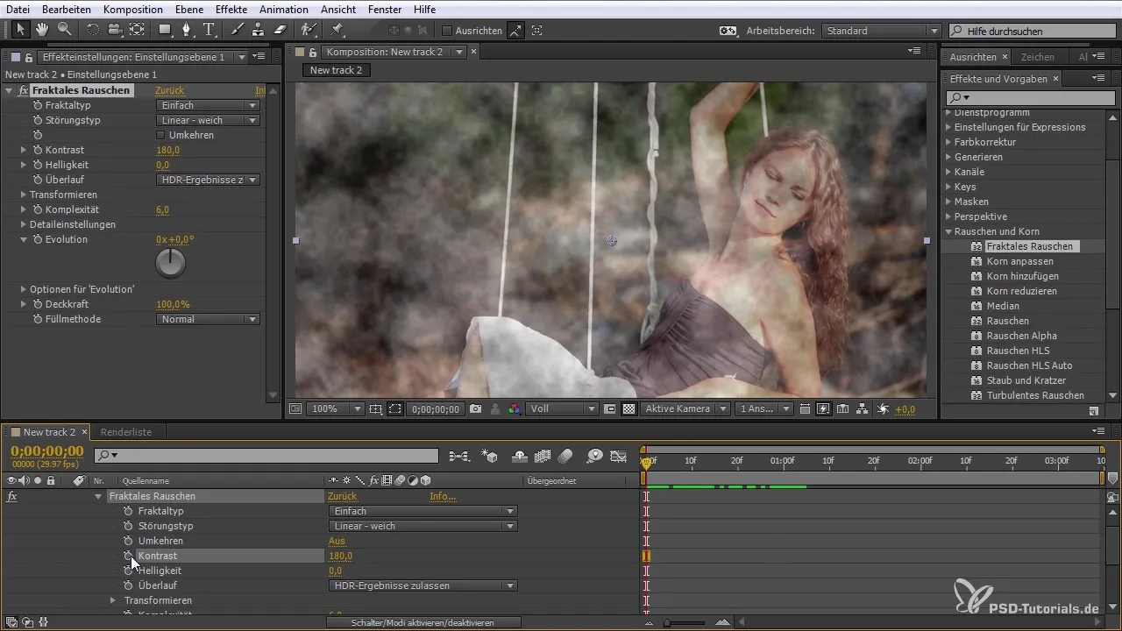Select the Rotation tool
The width and height of the screenshot is (1122, 631).
[92, 29]
